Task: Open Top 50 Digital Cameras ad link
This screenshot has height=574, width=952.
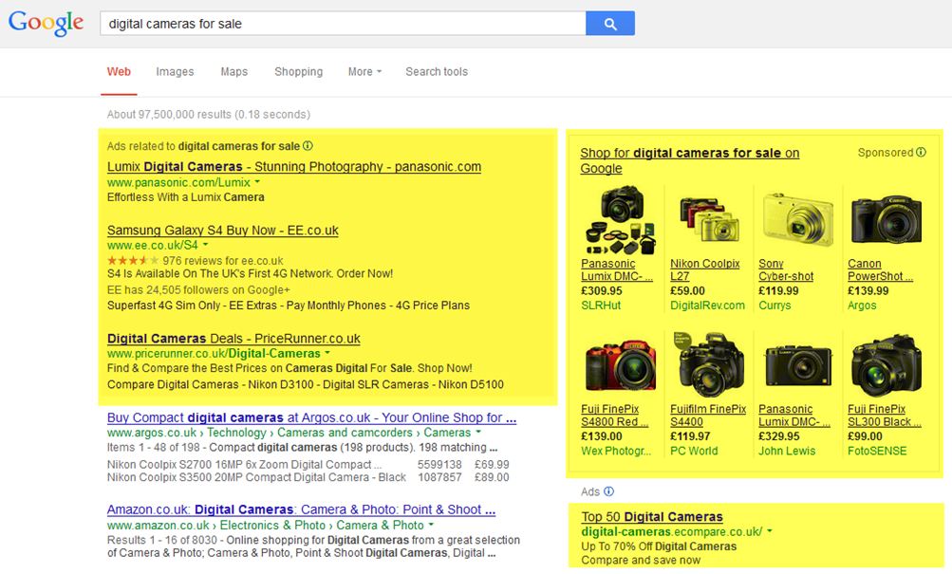Action: [652, 516]
